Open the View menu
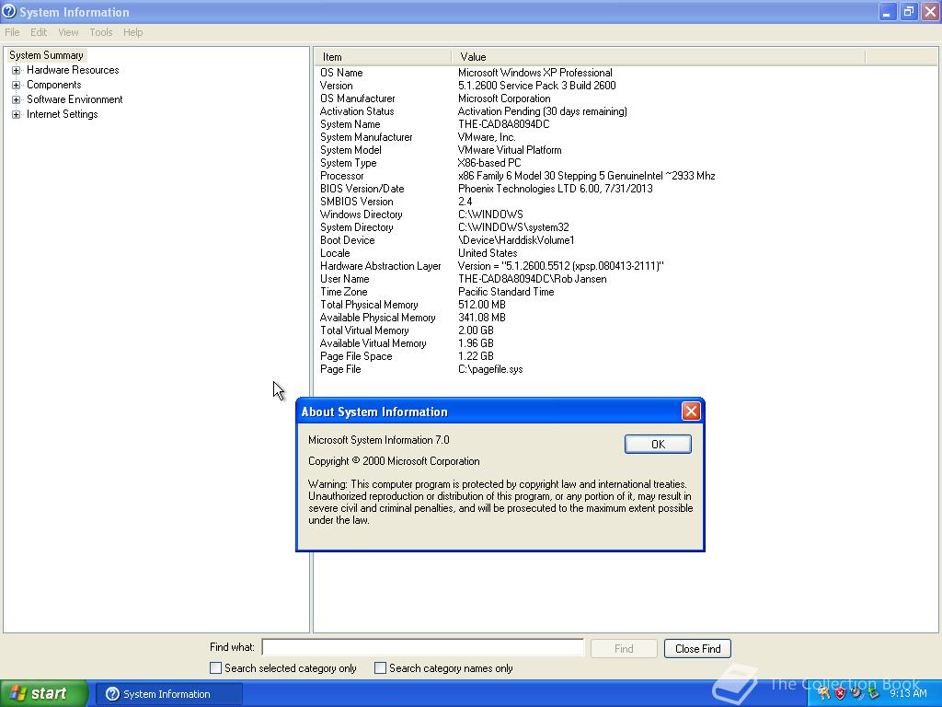Viewport: 942px width, 707px height. pyautogui.click(x=68, y=32)
